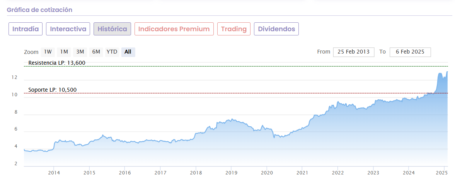
Task: Click the To date field
Action: pyautogui.click(x=410, y=52)
